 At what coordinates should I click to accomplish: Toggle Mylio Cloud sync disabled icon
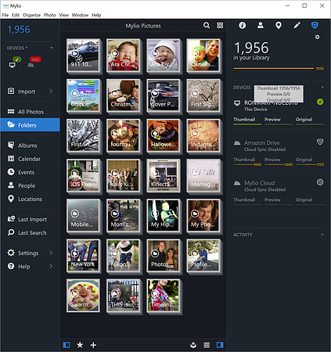320,182
